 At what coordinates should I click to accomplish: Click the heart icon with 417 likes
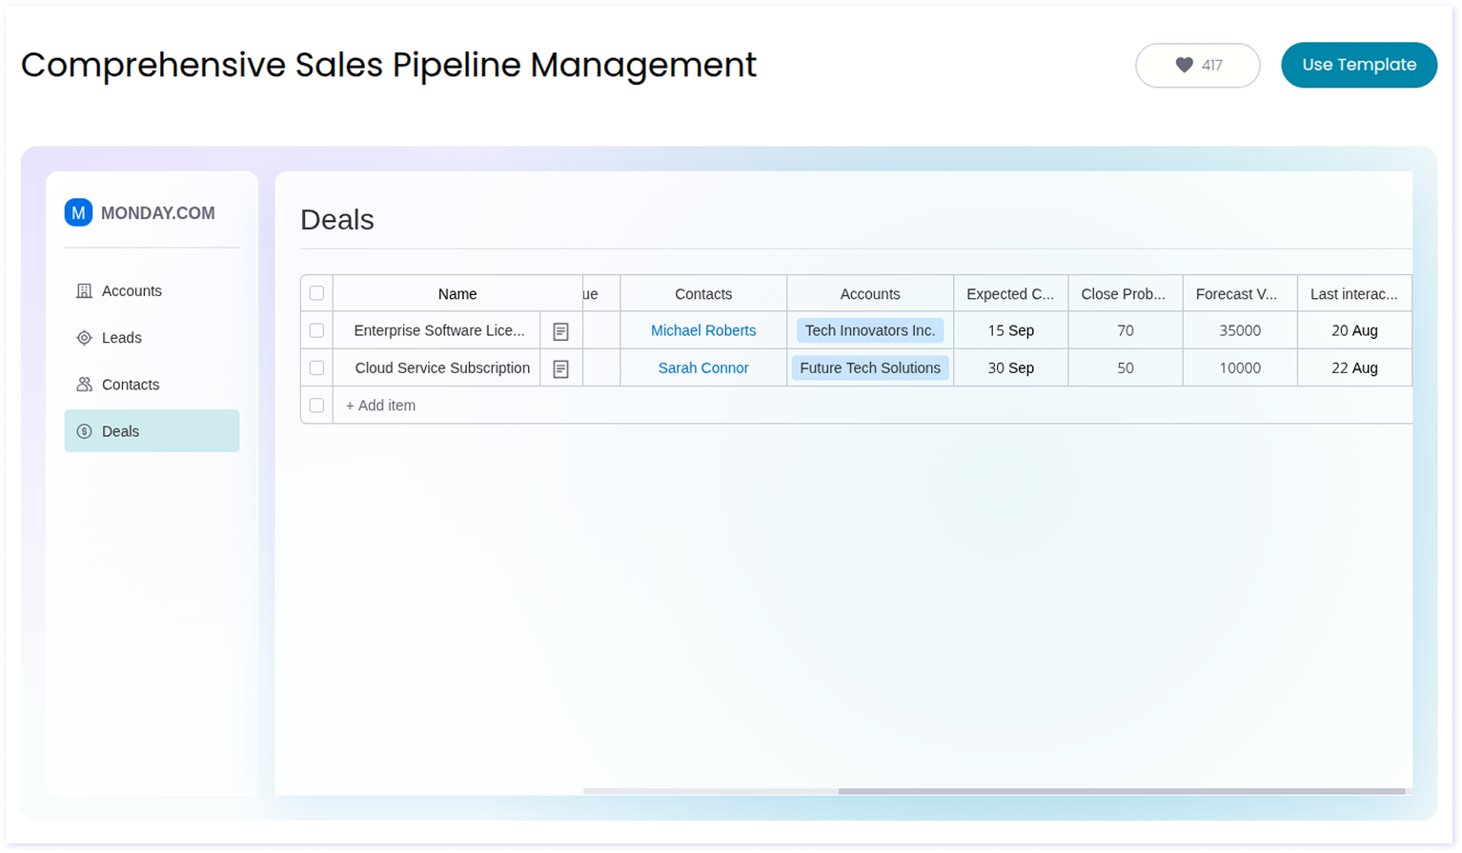(x=1184, y=65)
